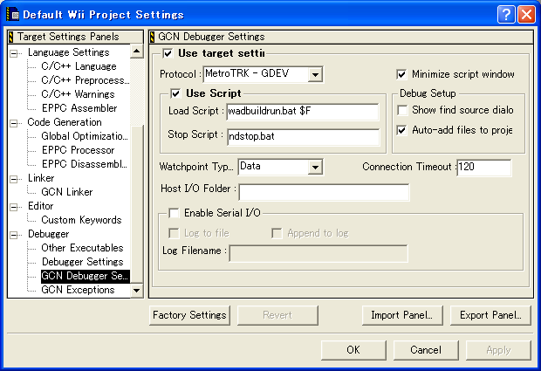Collapse the Language Settings tree node
The height and width of the screenshot is (371, 541).
tap(14, 52)
